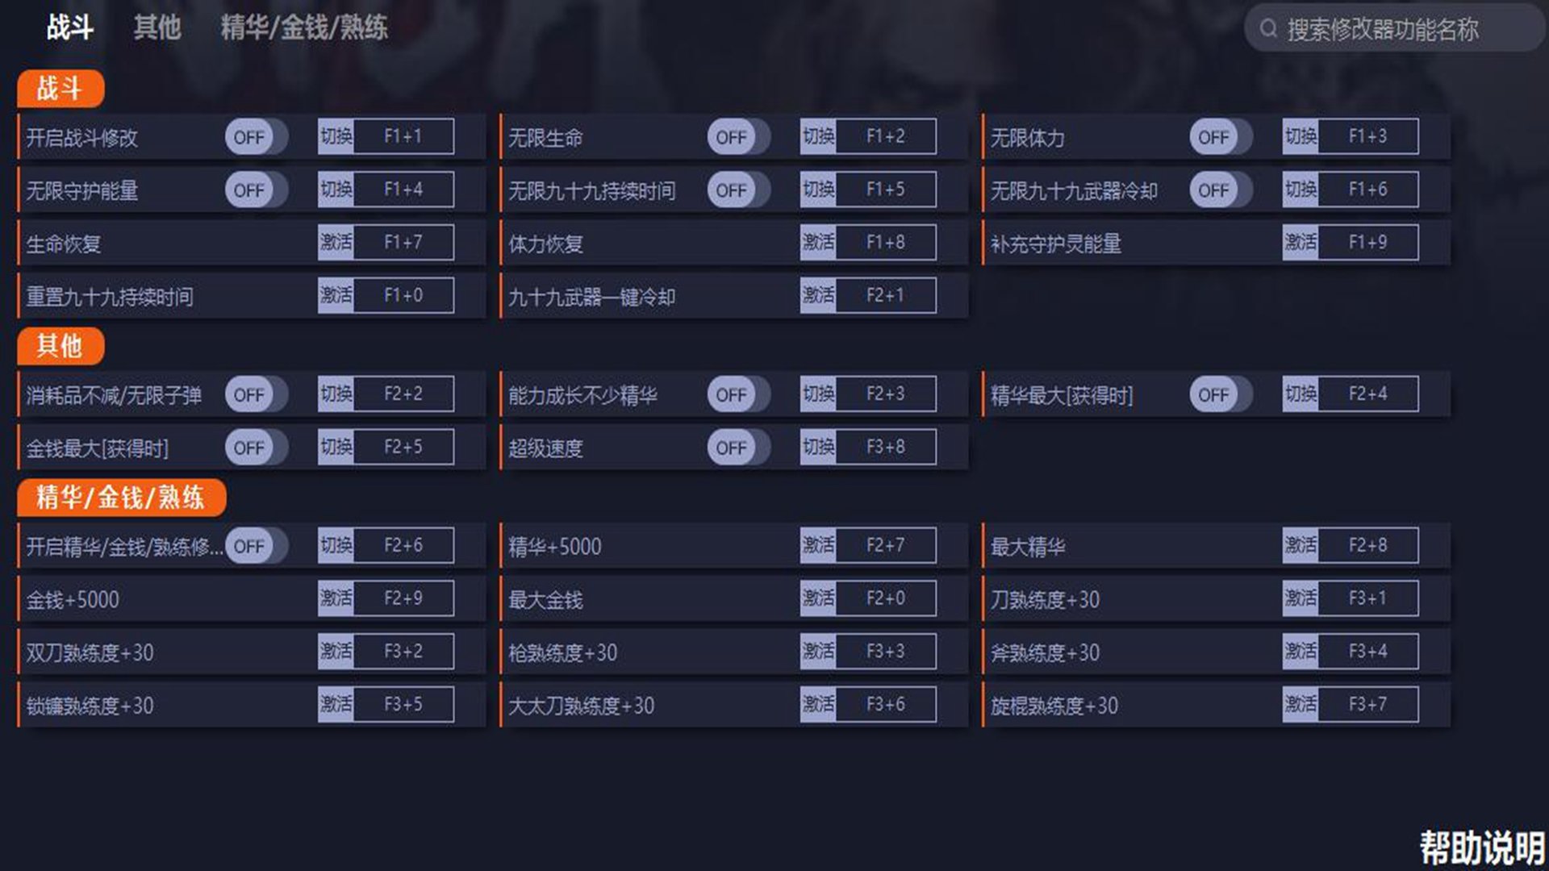The image size is (1549, 871).
Task: Open 帮助说明 help link
Action: point(1481,848)
